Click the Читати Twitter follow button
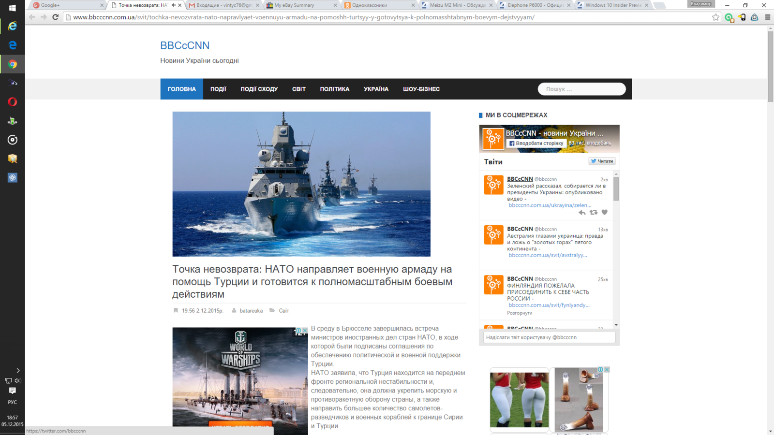This screenshot has height=435, width=774. [x=602, y=161]
